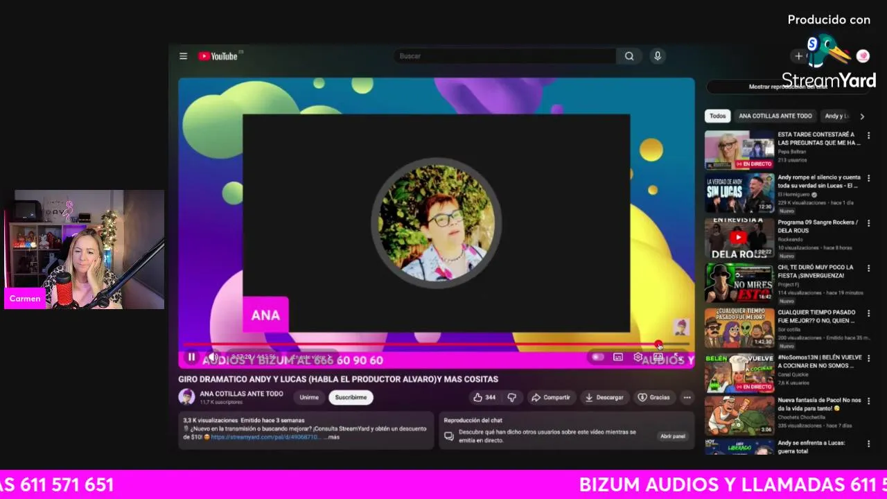Select the Todos filter chip
This screenshot has width=887, height=499.
pyautogui.click(x=717, y=116)
